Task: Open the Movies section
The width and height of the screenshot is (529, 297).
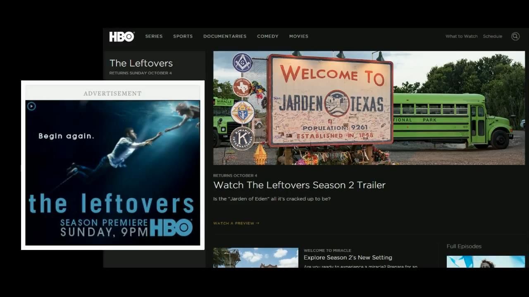Action: [x=298, y=36]
